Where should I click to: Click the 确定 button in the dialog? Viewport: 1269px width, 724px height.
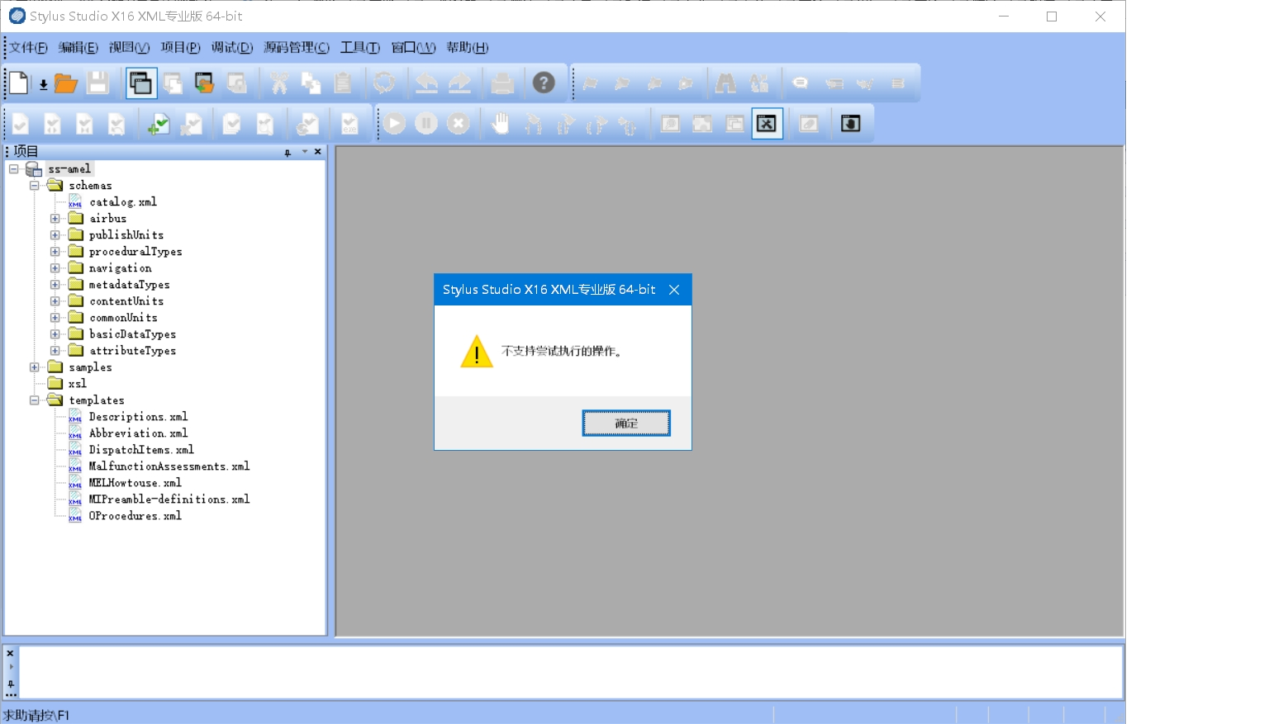626,423
